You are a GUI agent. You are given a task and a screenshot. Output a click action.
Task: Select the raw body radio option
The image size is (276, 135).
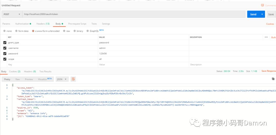tap(64, 31)
